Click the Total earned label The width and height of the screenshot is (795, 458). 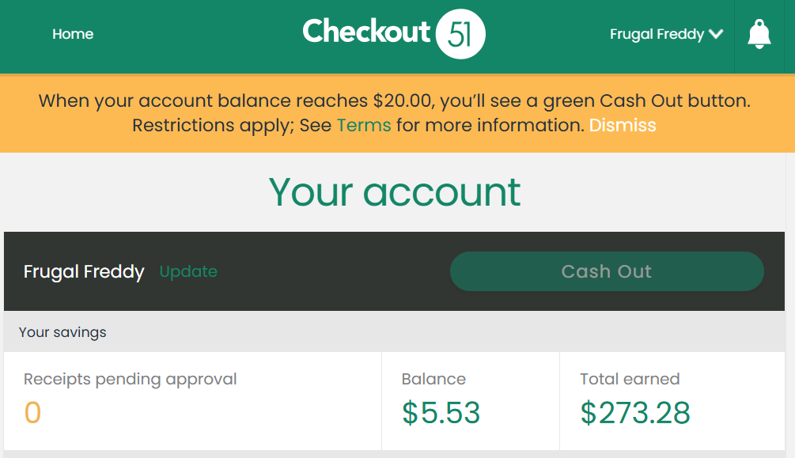pos(630,379)
